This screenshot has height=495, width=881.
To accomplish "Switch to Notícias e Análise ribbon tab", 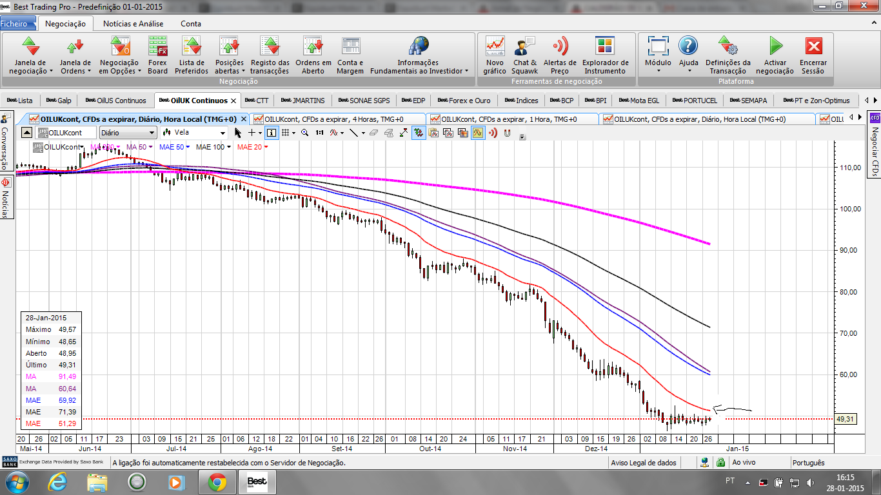I will pyautogui.click(x=133, y=24).
